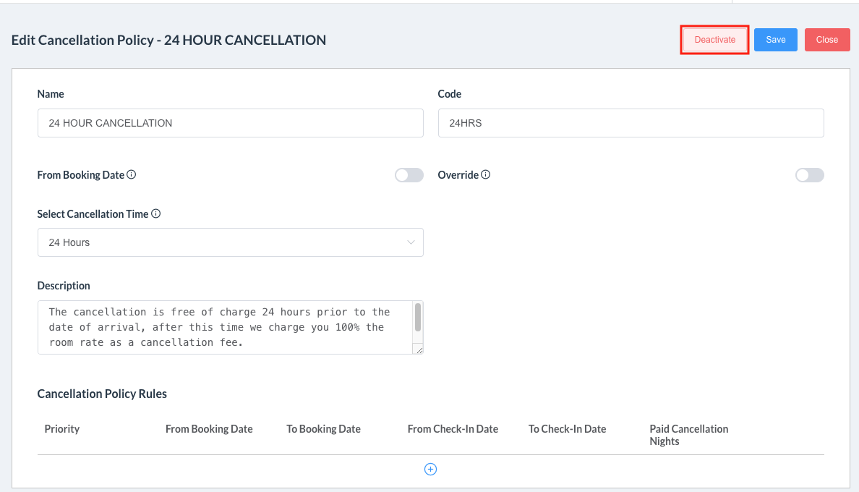This screenshot has height=492, width=859.
Task: Click the Code field showing 24HRS
Action: 631,122
